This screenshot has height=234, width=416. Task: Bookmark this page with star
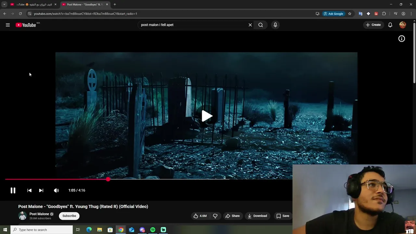(350, 14)
